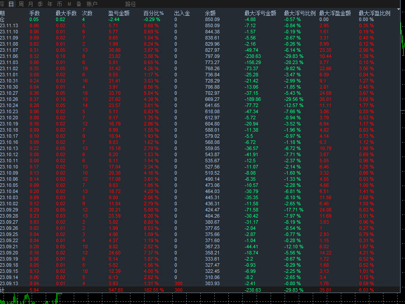This screenshot has width=405, height=304.
Task: Select the M tab
Action: click(x=69, y=4)
